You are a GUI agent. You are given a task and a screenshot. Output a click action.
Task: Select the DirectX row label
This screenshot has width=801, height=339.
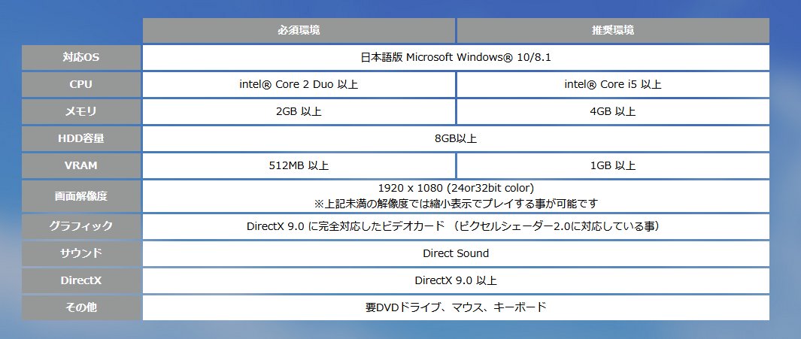tap(81, 281)
